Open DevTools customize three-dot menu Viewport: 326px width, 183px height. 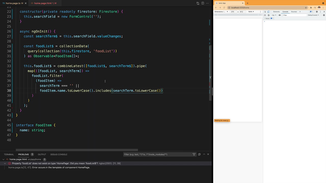320,12
